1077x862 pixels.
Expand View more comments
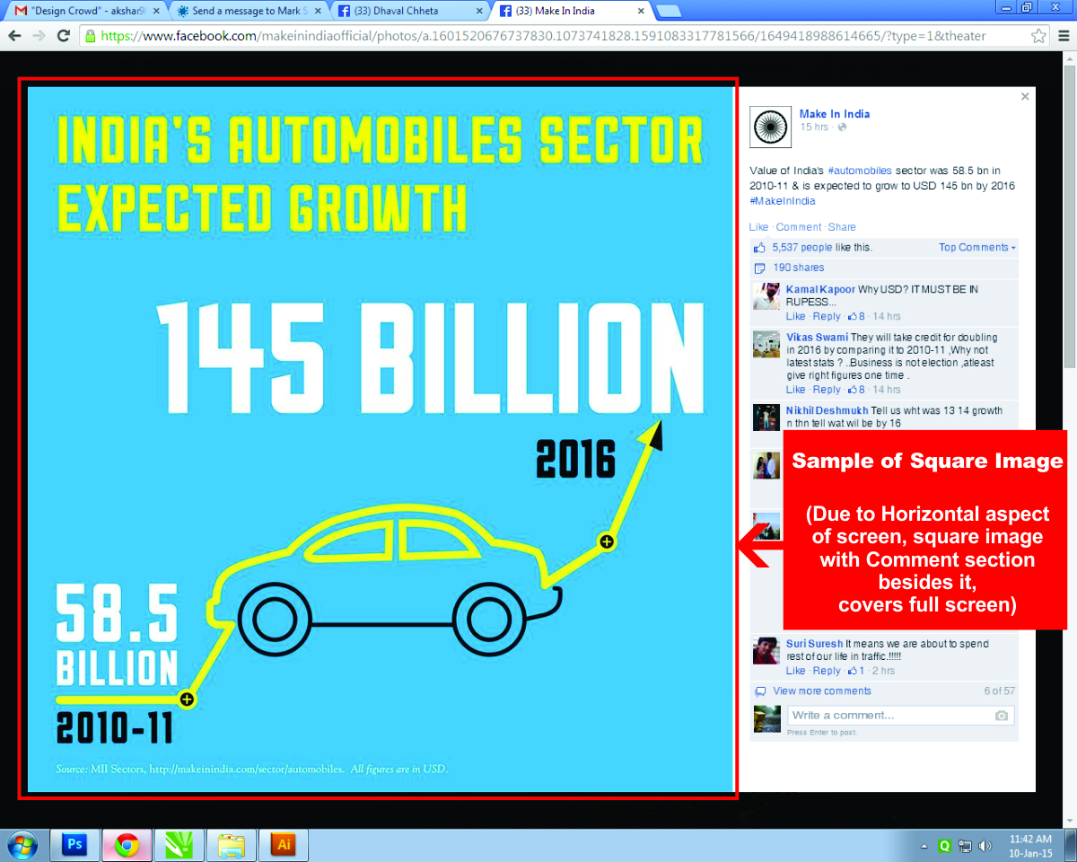[x=821, y=691]
